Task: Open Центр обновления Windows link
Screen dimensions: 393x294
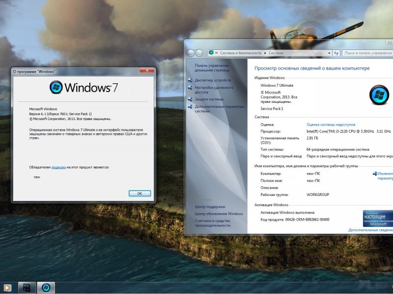Action: [219, 214]
